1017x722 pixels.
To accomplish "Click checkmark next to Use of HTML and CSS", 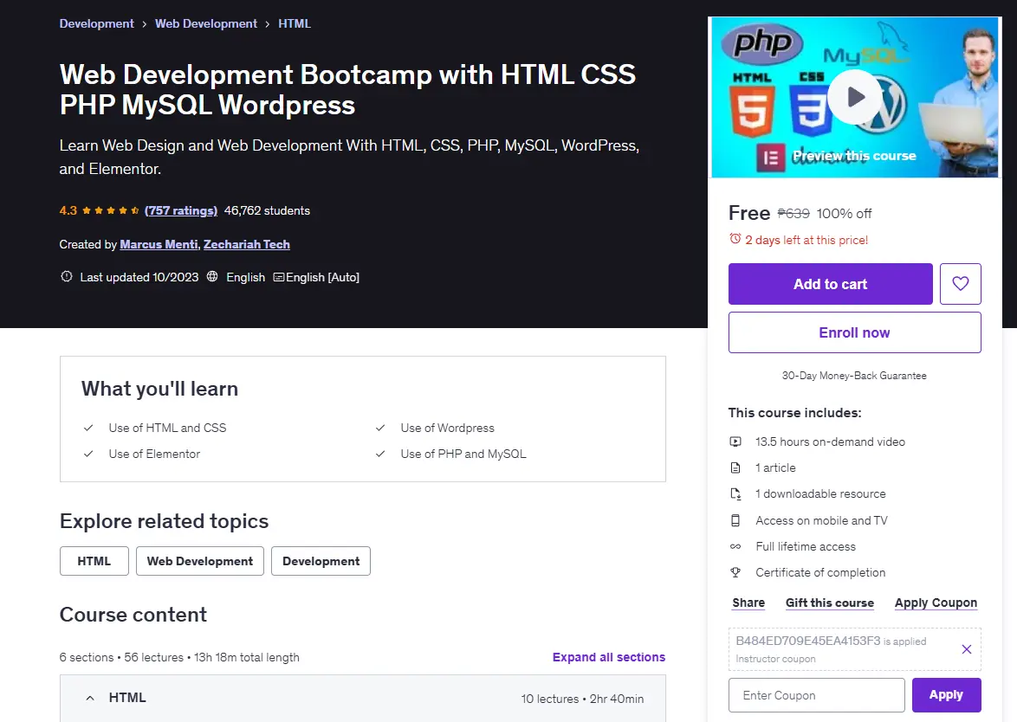I will click(x=88, y=428).
